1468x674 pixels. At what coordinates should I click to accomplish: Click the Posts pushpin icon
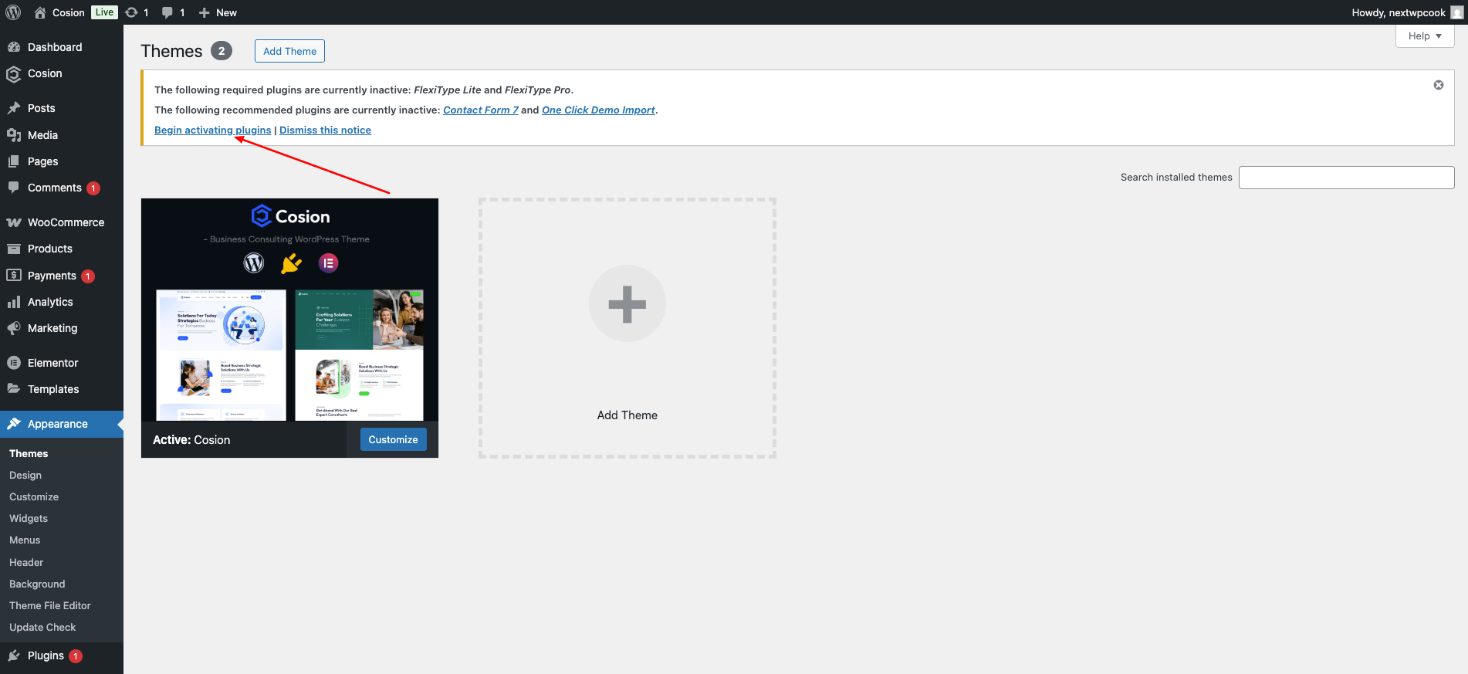pos(14,108)
